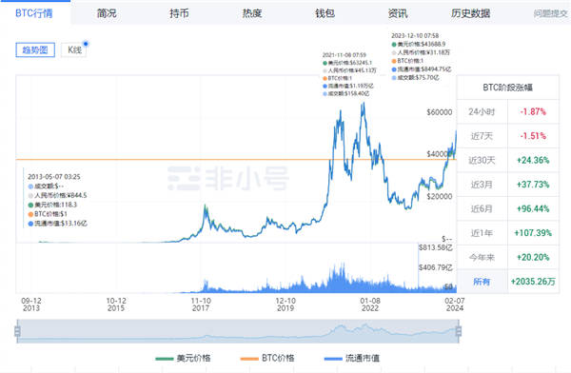The height and width of the screenshot is (373, 571).
Task: Click the mini timeline overview area
Action: click(x=238, y=331)
